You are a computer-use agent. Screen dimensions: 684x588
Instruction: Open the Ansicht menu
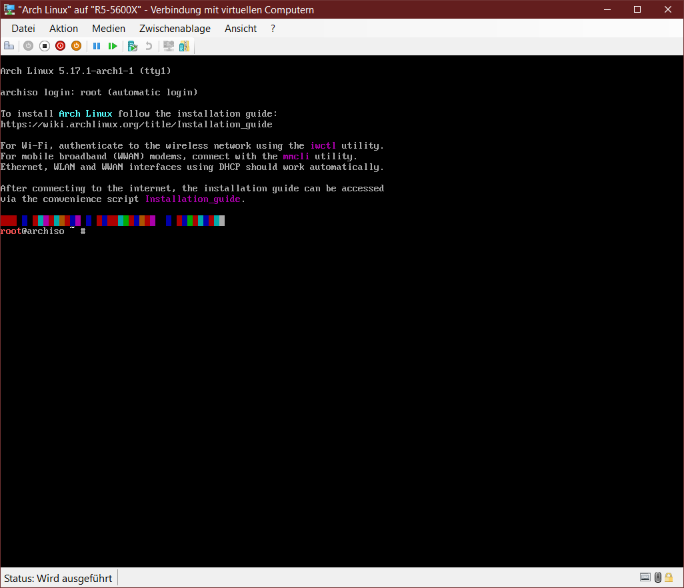point(241,29)
